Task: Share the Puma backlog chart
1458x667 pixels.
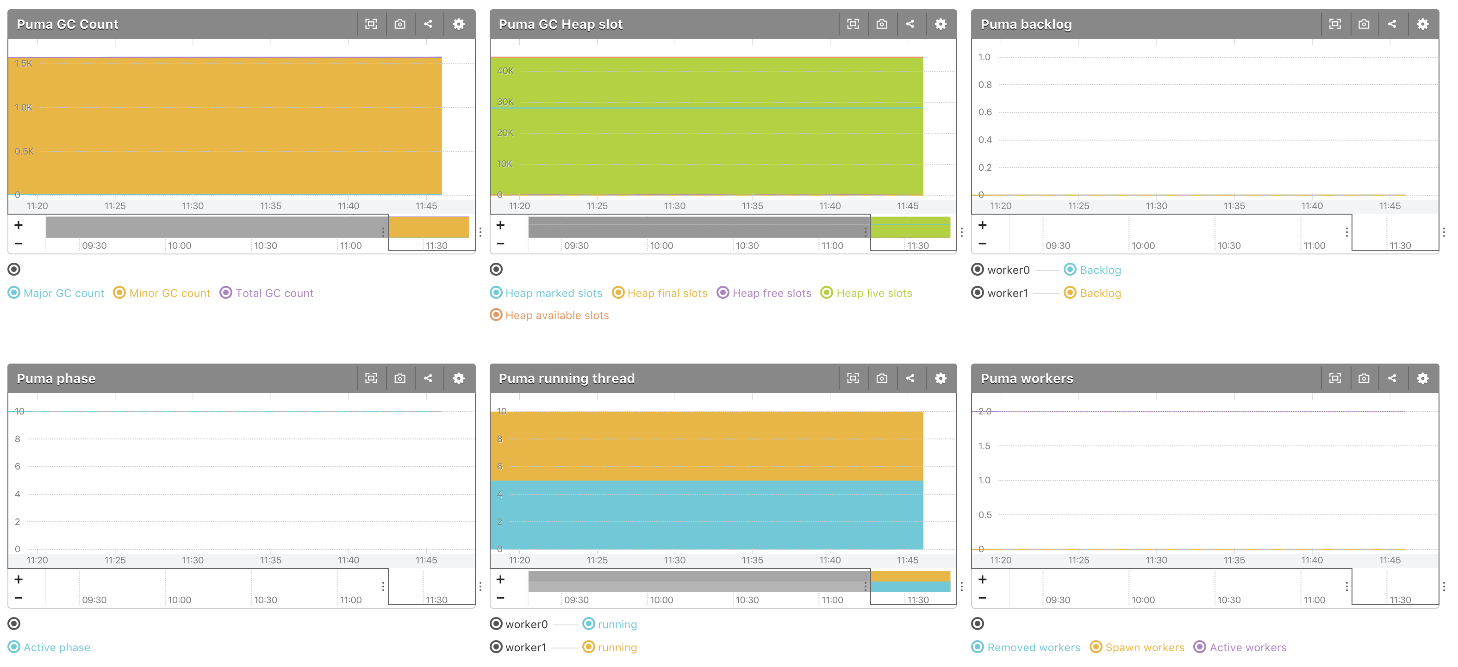Action: click(x=1392, y=24)
